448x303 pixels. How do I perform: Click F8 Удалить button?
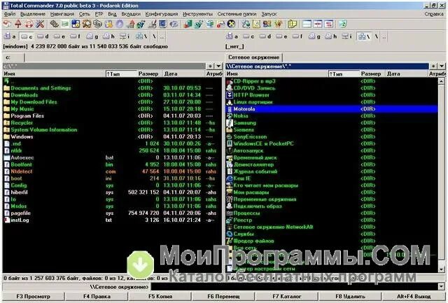pos(350,297)
